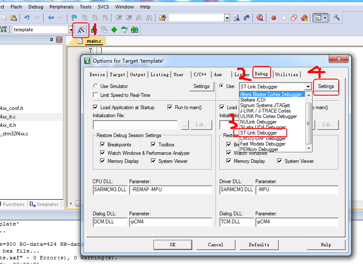Click the Undo arrow icon
This screenshot has height=264, width=363.
[x=27, y=18]
